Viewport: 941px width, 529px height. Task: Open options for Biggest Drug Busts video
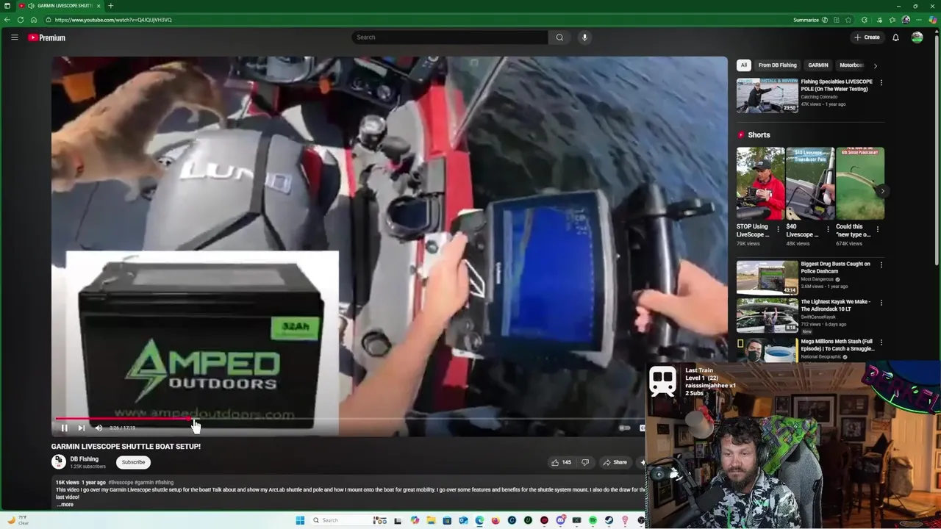[881, 264]
